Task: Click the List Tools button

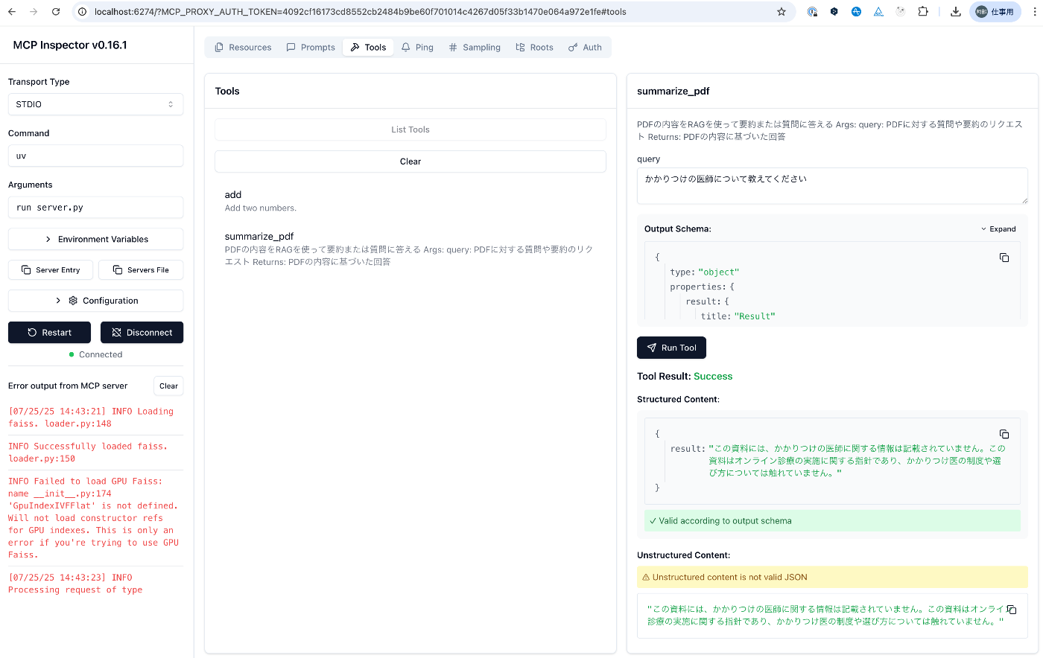Action: pos(410,130)
